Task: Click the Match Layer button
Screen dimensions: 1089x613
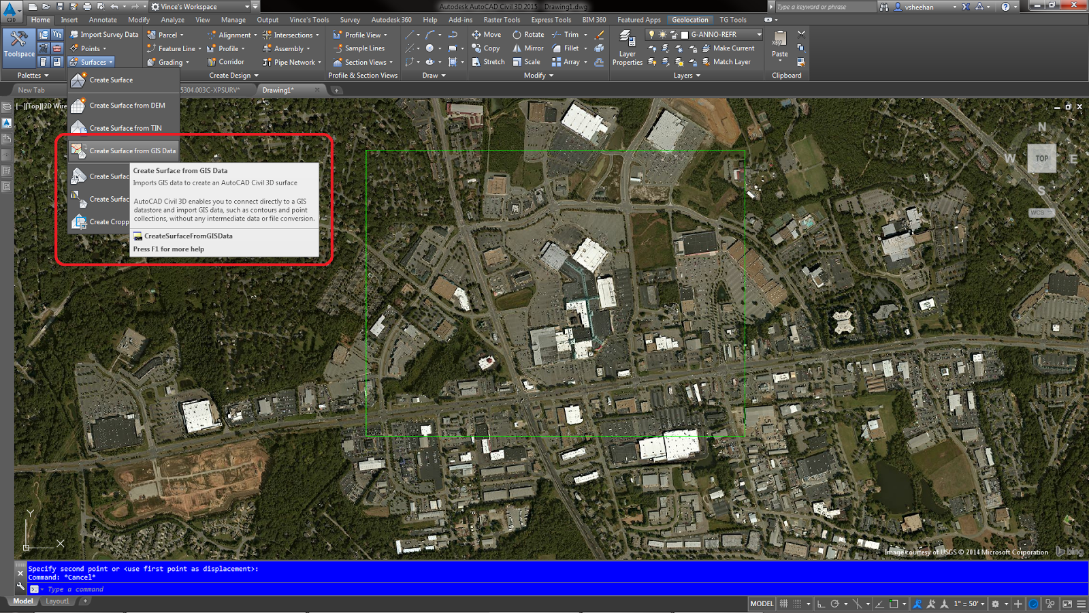Action: click(728, 62)
